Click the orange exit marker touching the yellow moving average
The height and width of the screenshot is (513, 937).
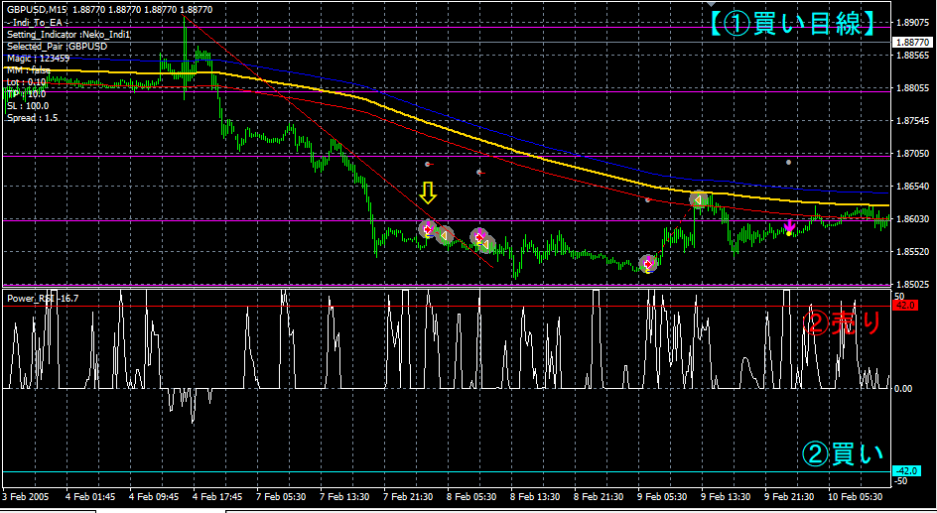pyautogui.click(x=698, y=199)
